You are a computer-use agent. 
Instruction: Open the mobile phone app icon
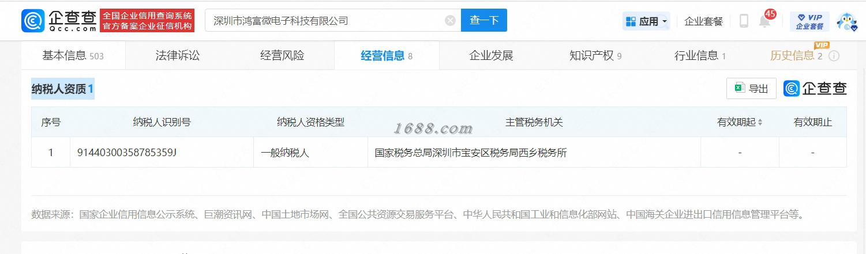[744, 21]
